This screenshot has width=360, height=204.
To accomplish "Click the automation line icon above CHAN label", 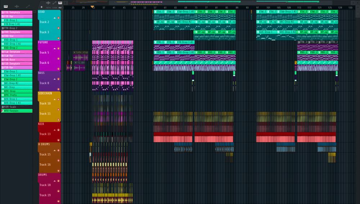I will click(x=54, y=3).
